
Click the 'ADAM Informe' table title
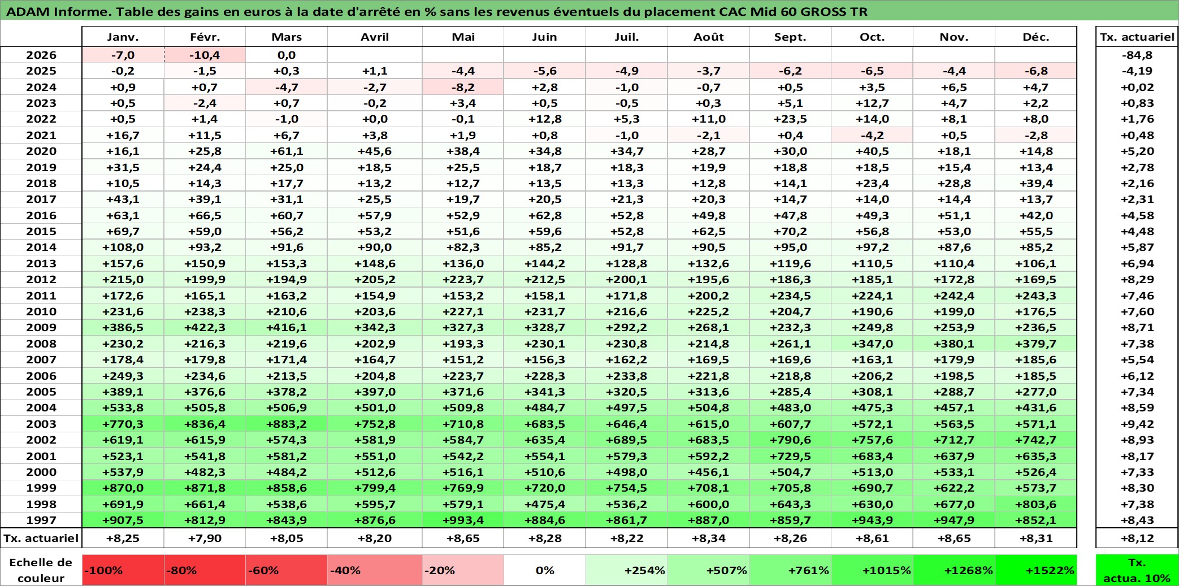point(437,11)
